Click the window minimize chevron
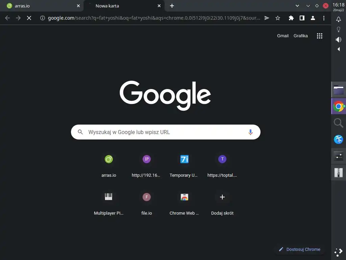 308,6
